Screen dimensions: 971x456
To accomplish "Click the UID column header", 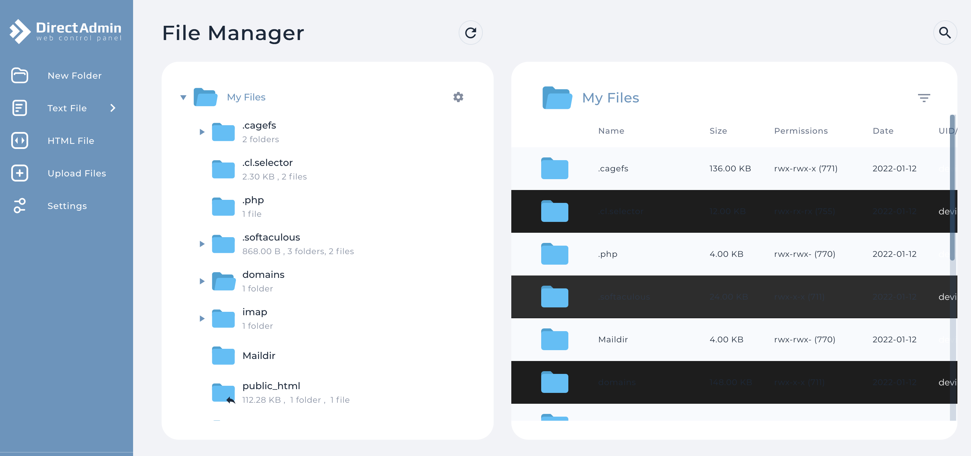I will (x=948, y=131).
